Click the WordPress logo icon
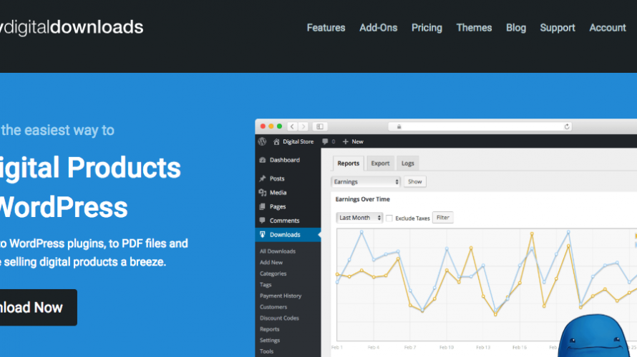The image size is (637, 357). point(262,141)
